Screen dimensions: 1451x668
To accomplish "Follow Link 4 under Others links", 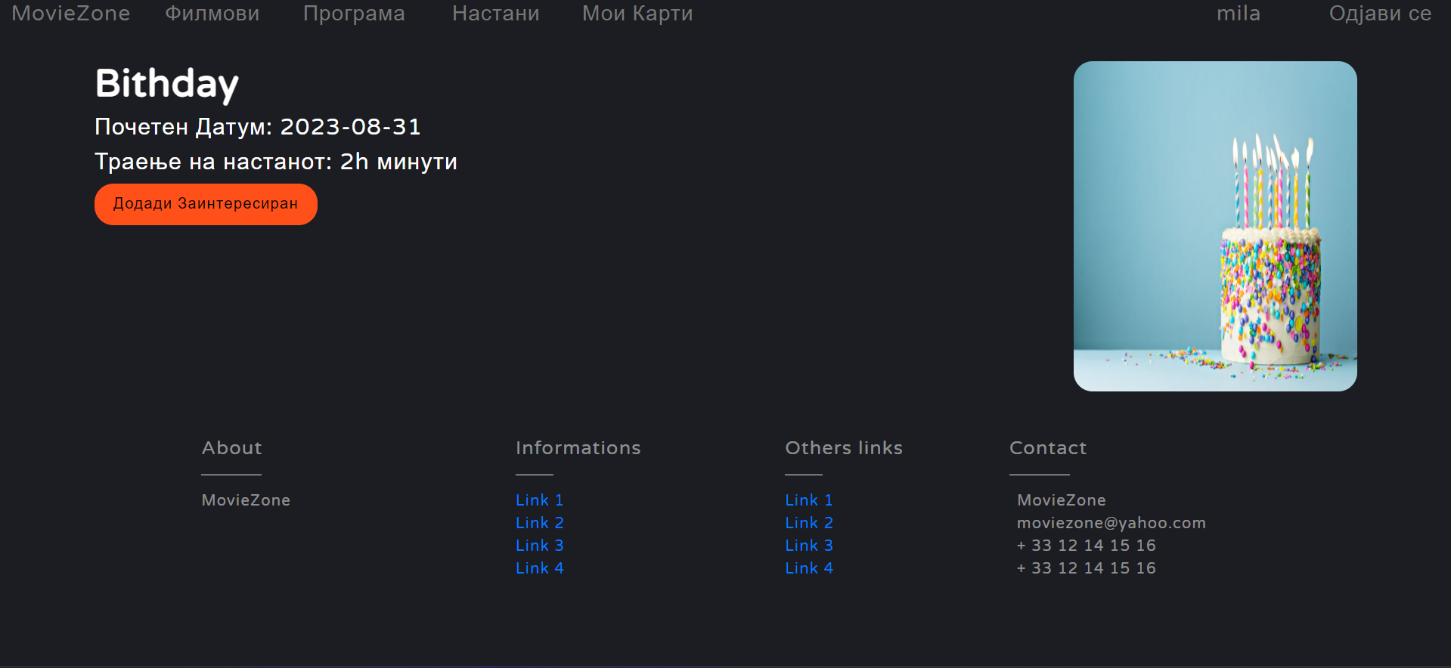I will click(808, 568).
